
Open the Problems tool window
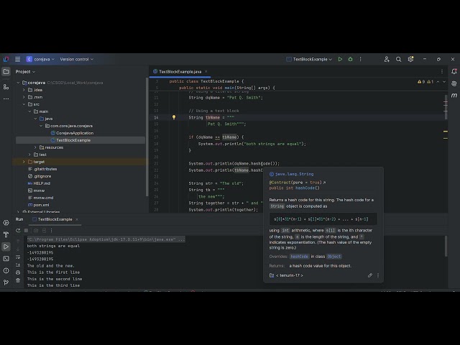[x=6, y=270]
